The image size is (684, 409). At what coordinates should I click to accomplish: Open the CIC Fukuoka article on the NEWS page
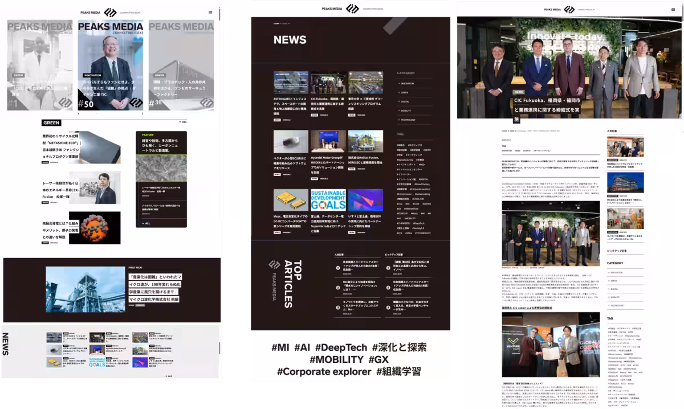click(328, 95)
